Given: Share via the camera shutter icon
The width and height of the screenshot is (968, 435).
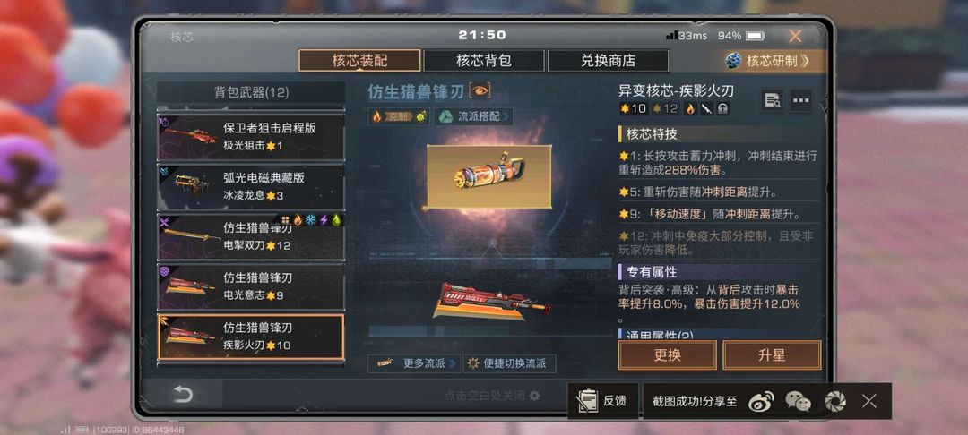Looking at the screenshot, I should coord(834,402).
